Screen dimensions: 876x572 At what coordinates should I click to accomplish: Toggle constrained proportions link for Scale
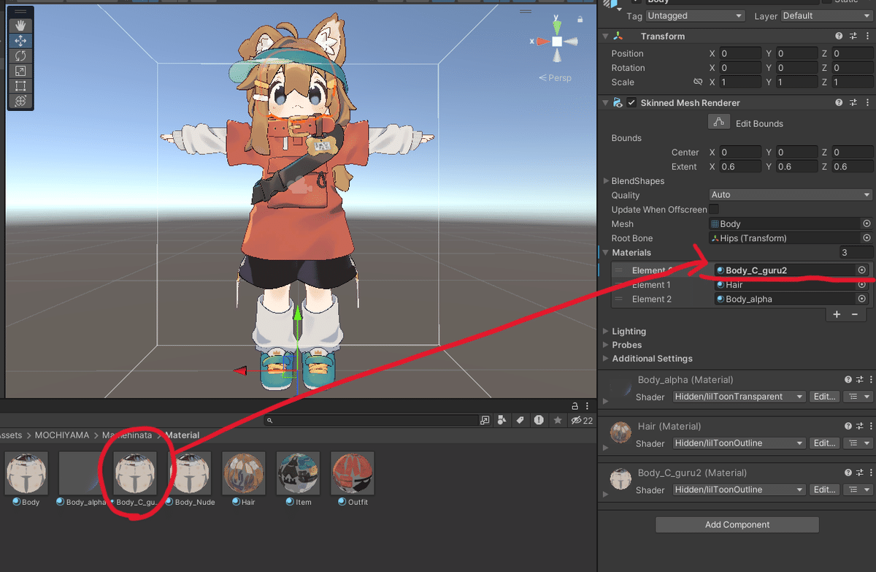point(698,82)
